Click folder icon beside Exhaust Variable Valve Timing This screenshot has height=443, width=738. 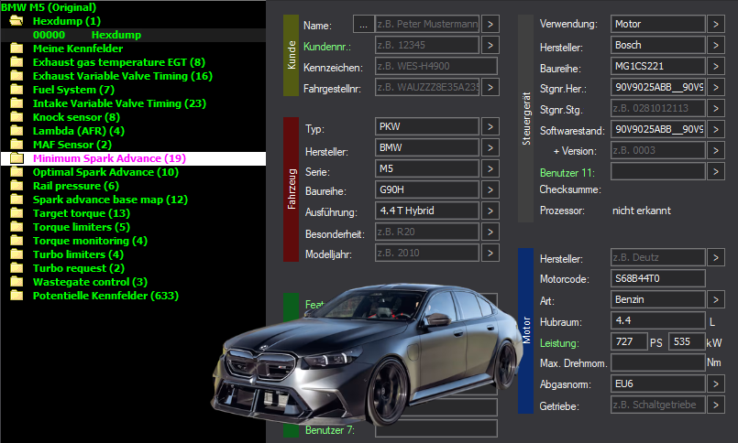coord(17,76)
